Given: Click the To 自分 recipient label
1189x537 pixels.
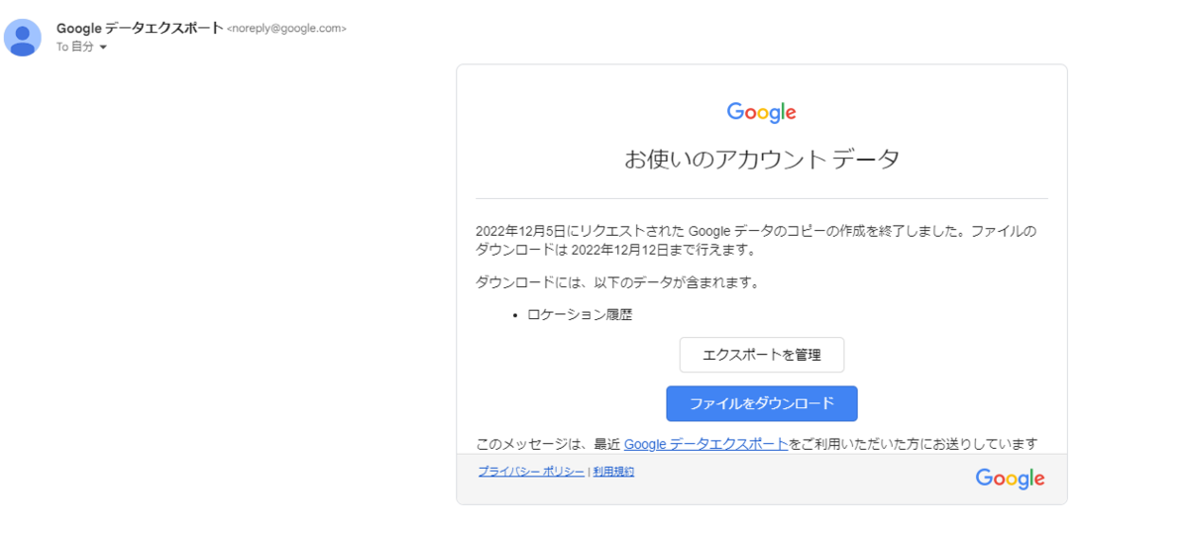Looking at the screenshot, I should pos(75,48).
